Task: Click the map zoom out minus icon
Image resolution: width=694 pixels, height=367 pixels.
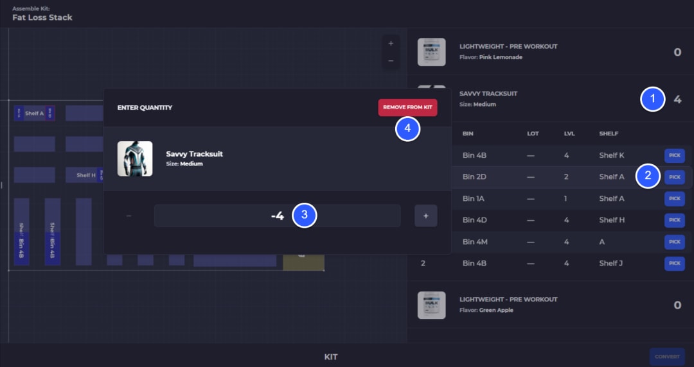Action: 391,60
